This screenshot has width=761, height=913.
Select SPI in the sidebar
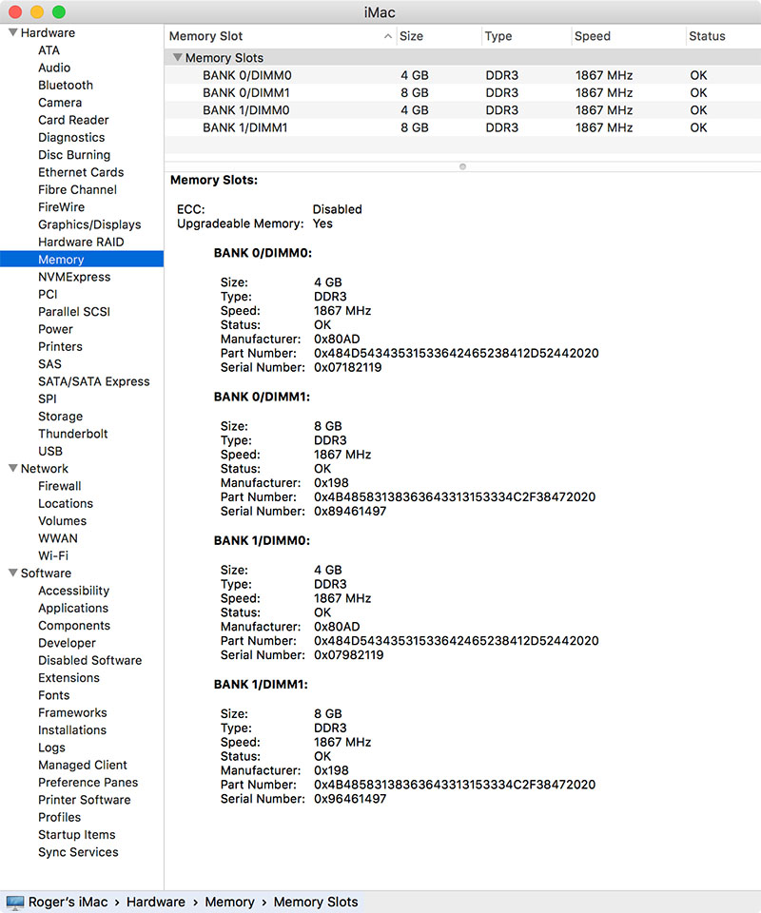click(x=48, y=399)
